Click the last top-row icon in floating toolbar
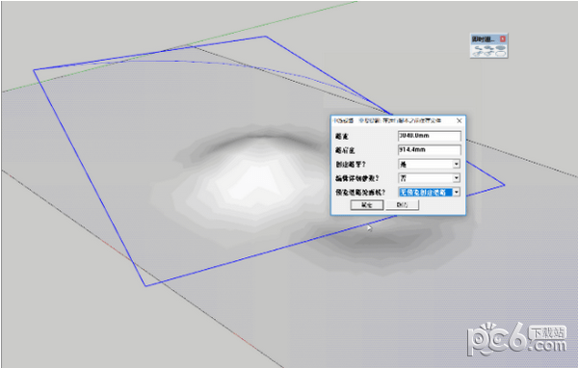The width and height of the screenshot is (578, 368). coord(501,47)
